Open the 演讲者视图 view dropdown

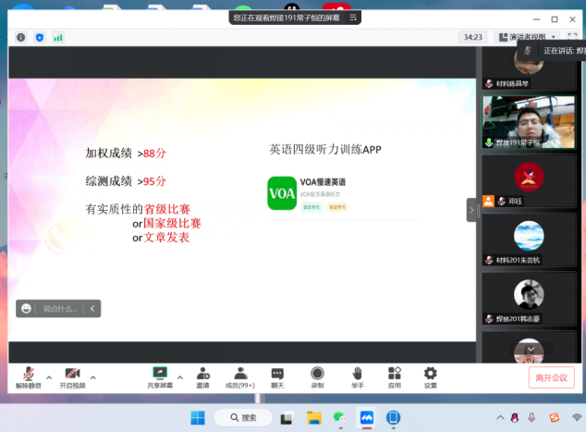point(529,37)
